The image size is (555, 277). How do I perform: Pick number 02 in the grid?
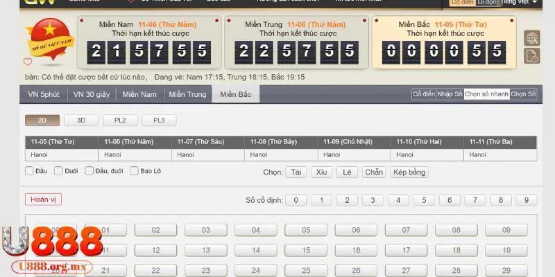click(x=155, y=231)
